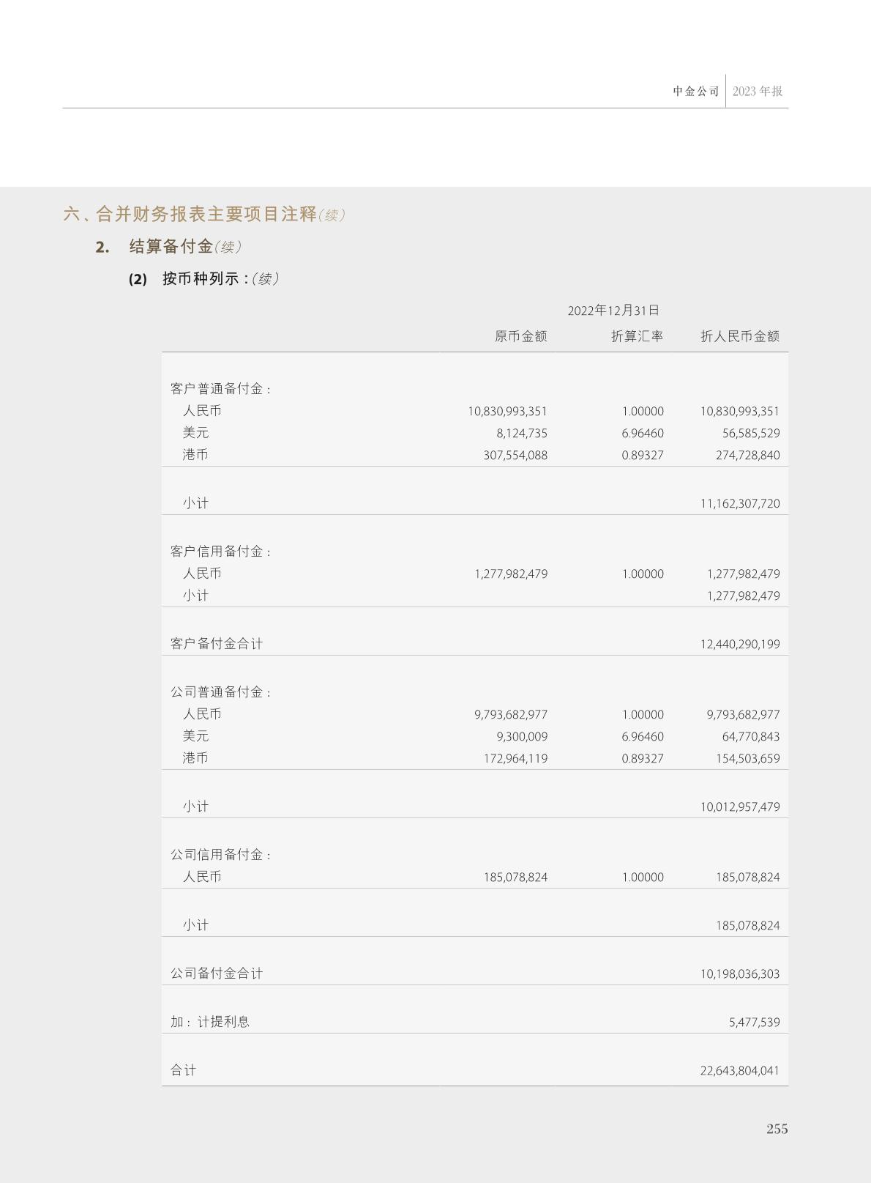Click the page number 255
871x1183 pixels.
pyautogui.click(x=777, y=1129)
